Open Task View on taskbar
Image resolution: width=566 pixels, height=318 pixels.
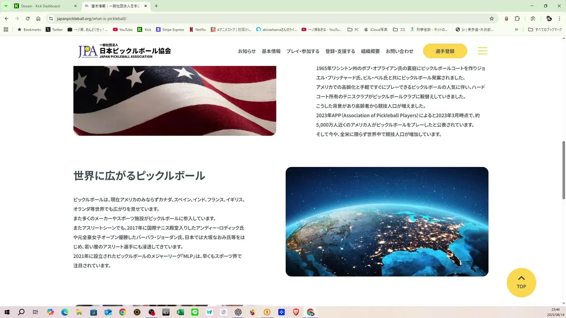point(35,312)
